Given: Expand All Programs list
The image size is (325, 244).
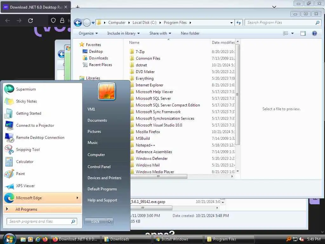Looking at the screenshot, I should coord(43,209).
